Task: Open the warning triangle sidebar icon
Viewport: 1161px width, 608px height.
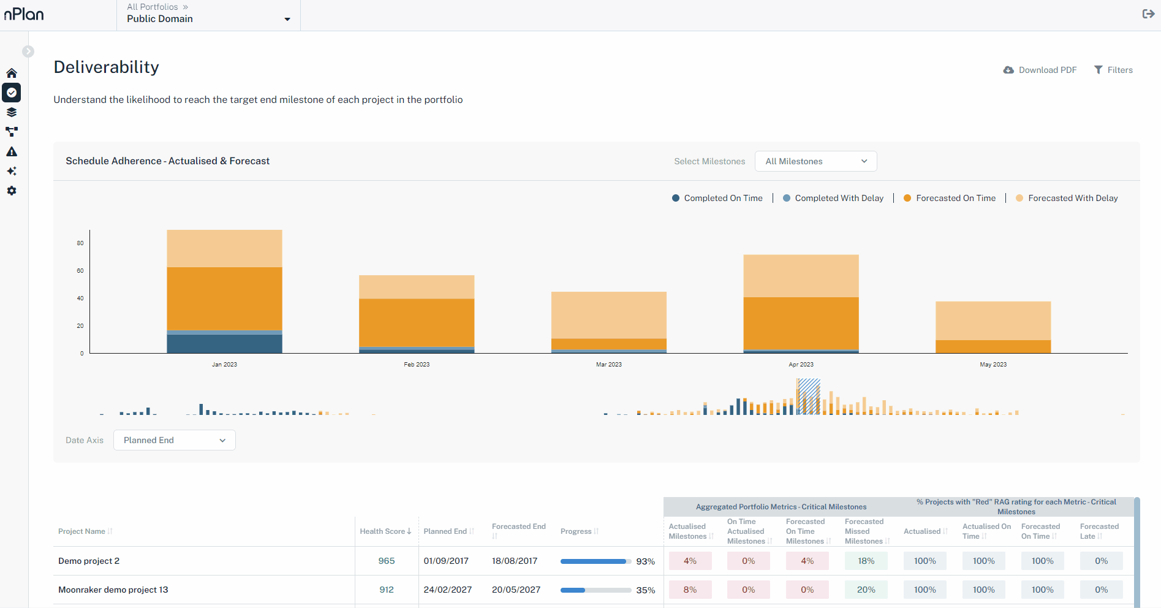Action: tap(12, 151)
